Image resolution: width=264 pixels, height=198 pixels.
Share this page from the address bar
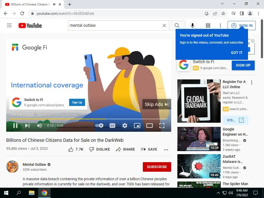(215, 13)
